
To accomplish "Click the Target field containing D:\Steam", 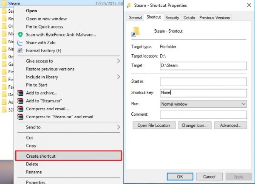I will (203, 66).
